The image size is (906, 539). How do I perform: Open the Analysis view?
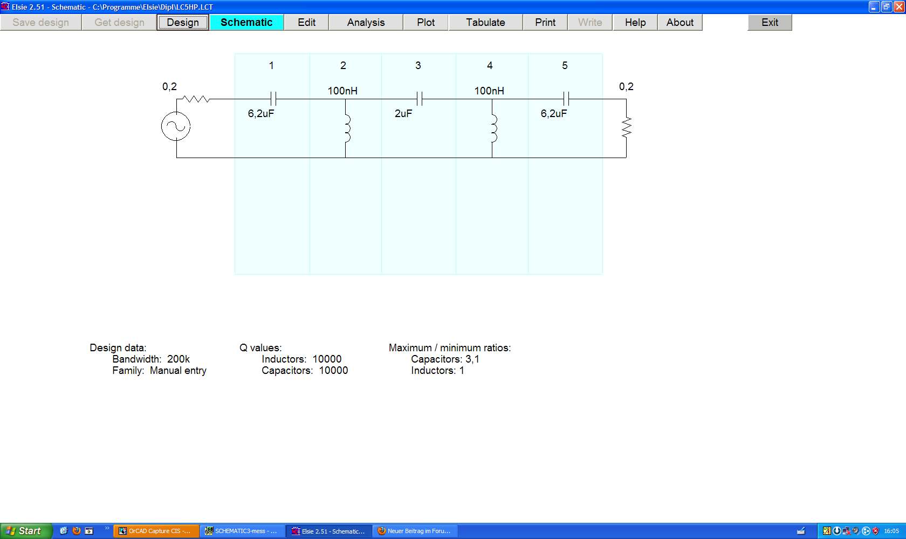tap(366, 22)
